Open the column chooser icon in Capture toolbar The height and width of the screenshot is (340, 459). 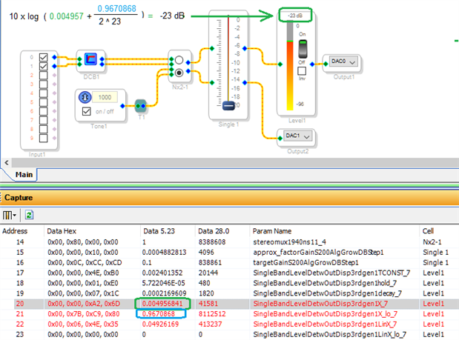[7, 216]
